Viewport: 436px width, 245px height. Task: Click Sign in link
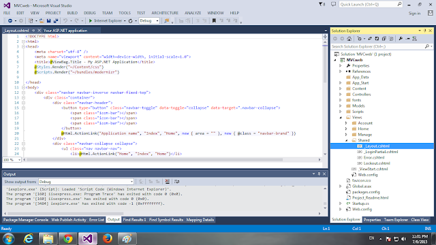coord(414,14)
